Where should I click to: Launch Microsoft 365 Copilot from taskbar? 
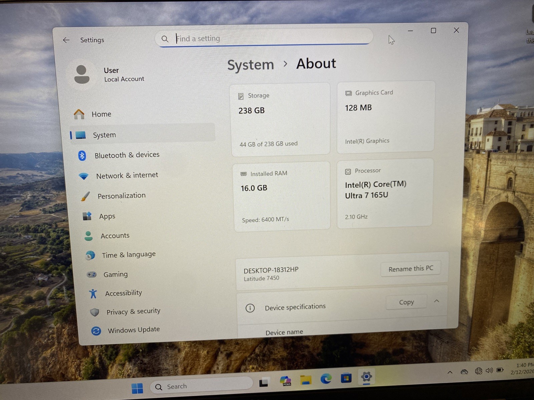pos(286,381)
